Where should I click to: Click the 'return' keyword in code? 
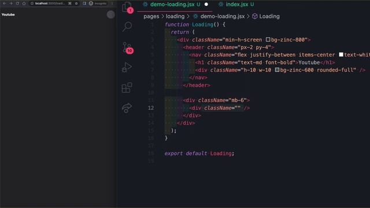click(180, 32)
